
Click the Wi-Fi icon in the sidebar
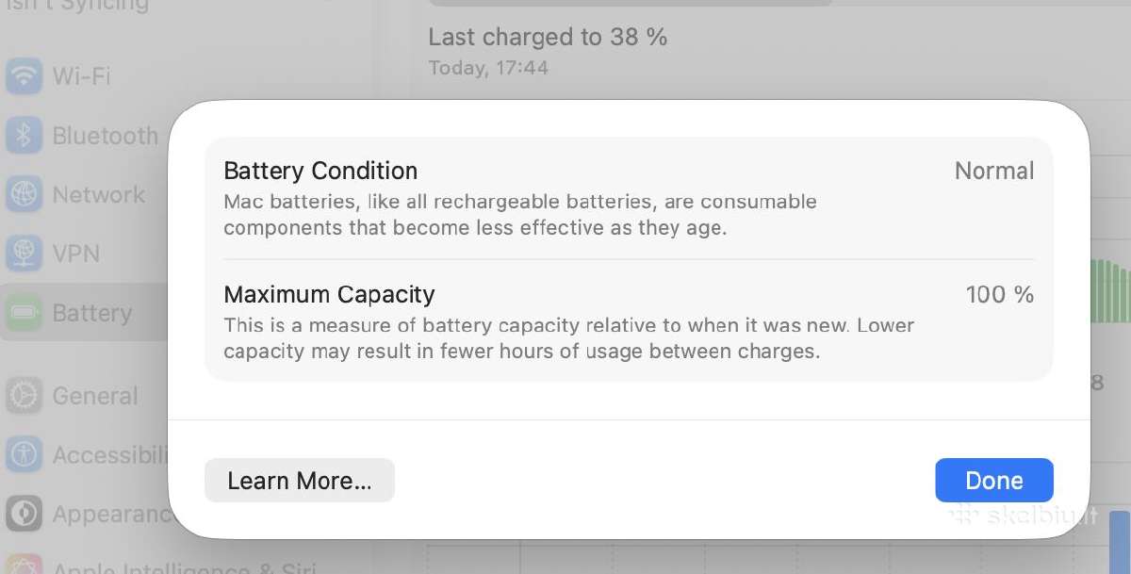pos(24,75)
